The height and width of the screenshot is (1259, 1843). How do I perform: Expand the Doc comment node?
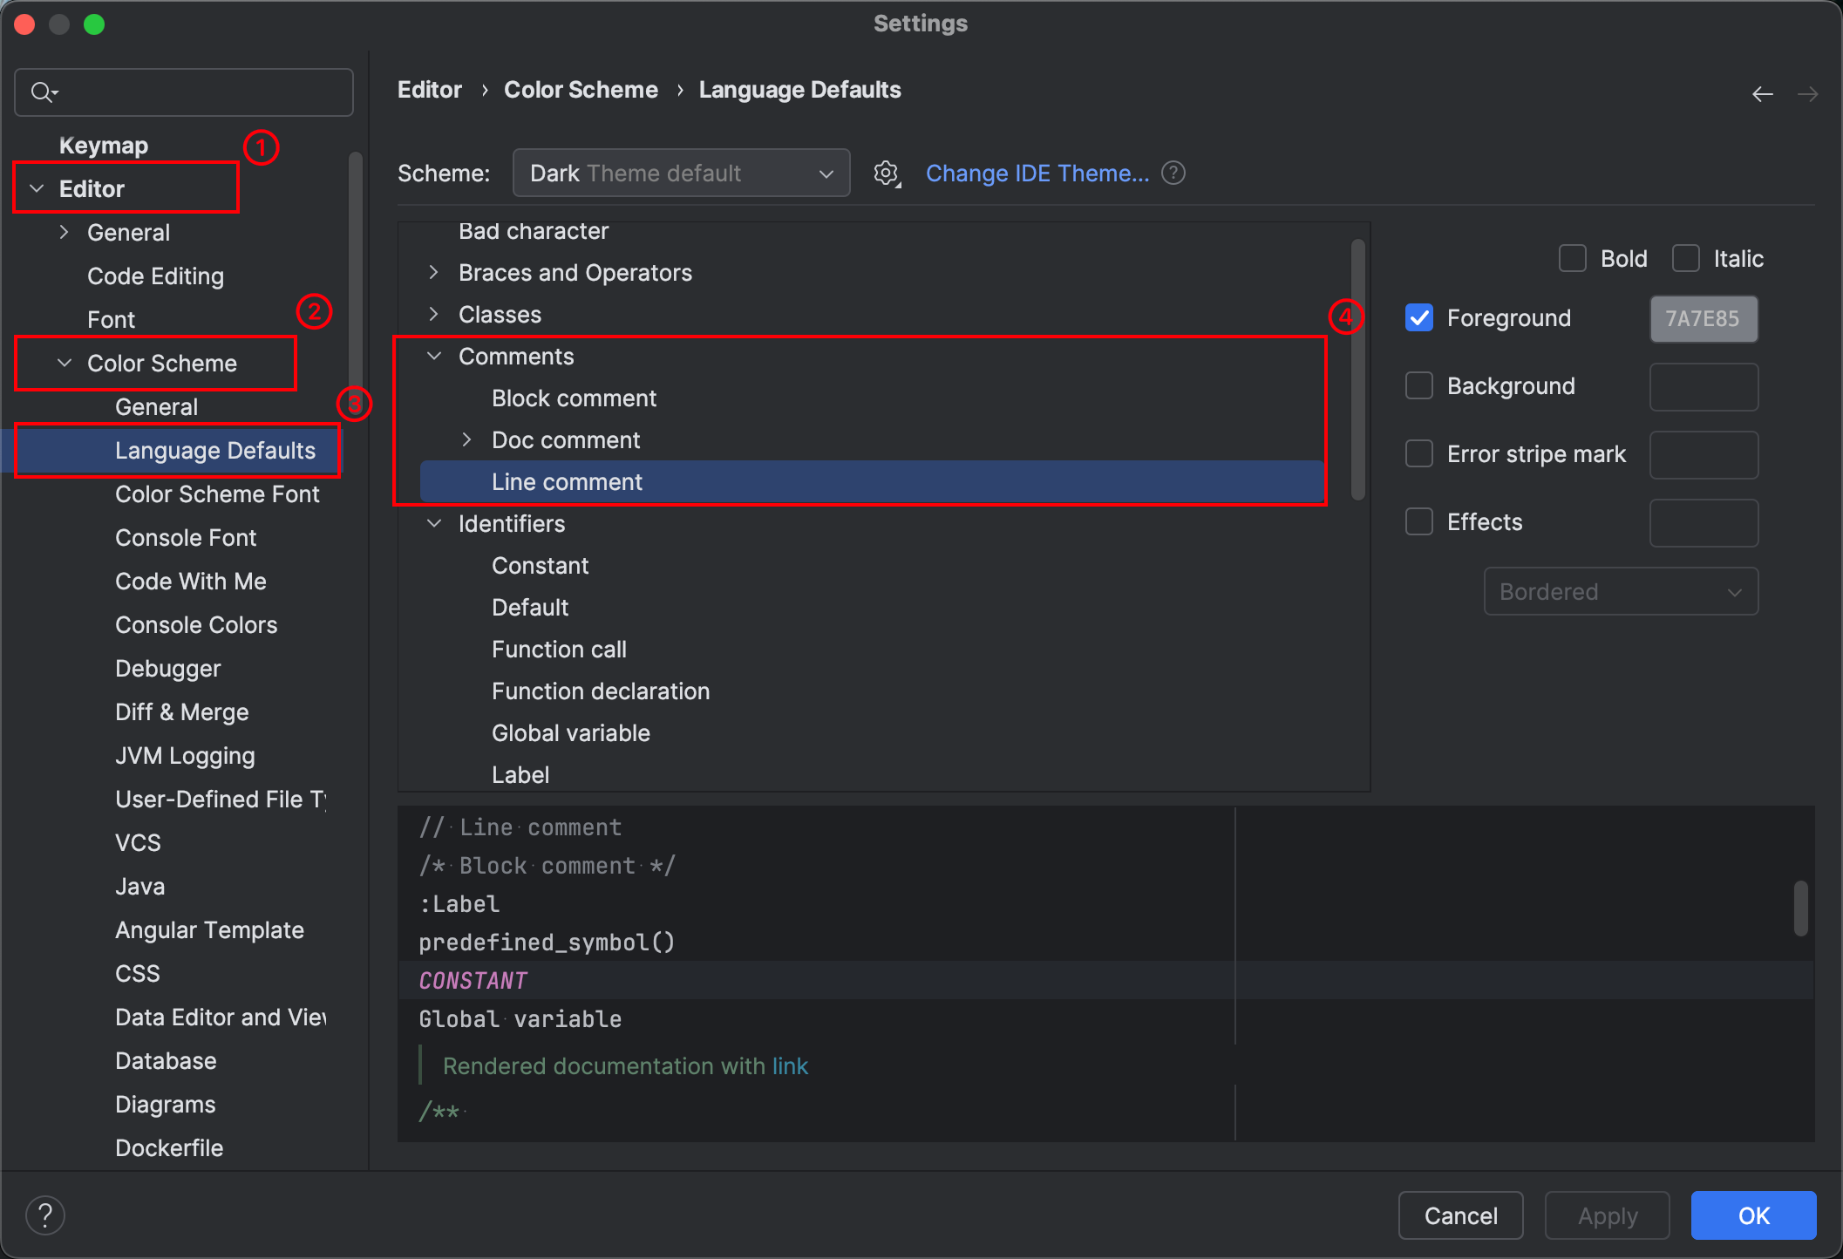(466, 440)
